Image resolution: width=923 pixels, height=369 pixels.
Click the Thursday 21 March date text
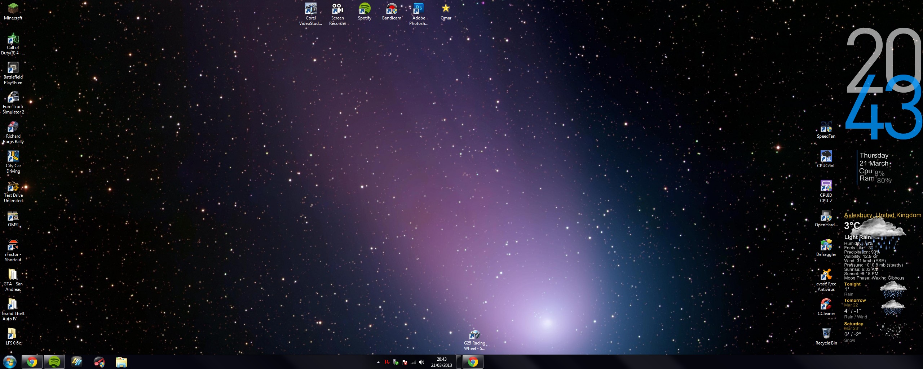tap(874, 159)
